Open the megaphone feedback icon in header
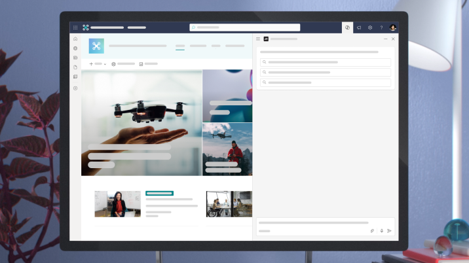Image resolution: width=469 pixels, height=263 pixels. coord(359,27)
